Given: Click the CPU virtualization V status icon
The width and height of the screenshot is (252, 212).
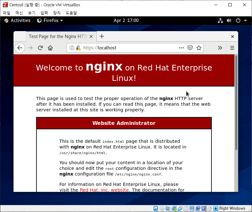Looking at the screenshot, I should (204, 209).
